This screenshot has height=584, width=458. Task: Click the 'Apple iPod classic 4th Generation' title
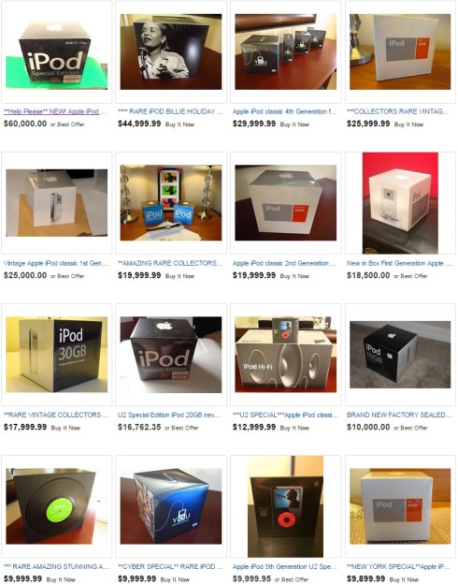pyautogui.click(x=285, y=111)
